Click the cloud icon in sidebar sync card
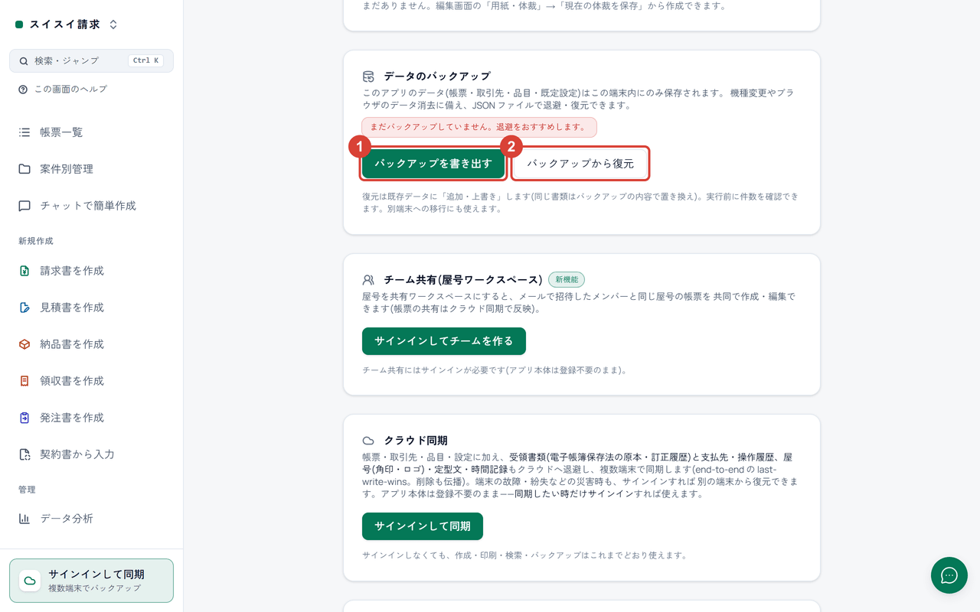The width and height of the screenshot is (980, 612). 30,581
